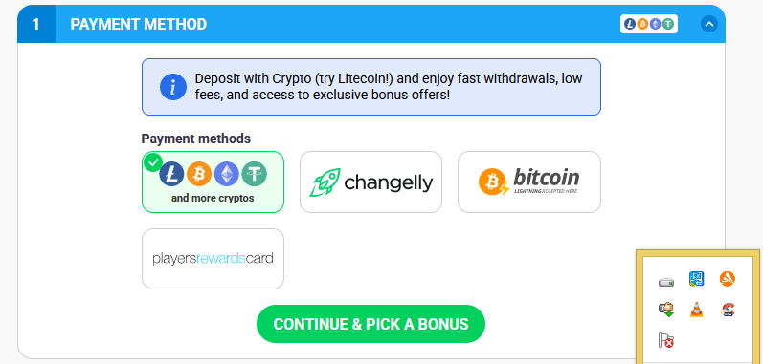Select Bitcoin Lightning payment option

pyautogui.click(x=529, y=182)
